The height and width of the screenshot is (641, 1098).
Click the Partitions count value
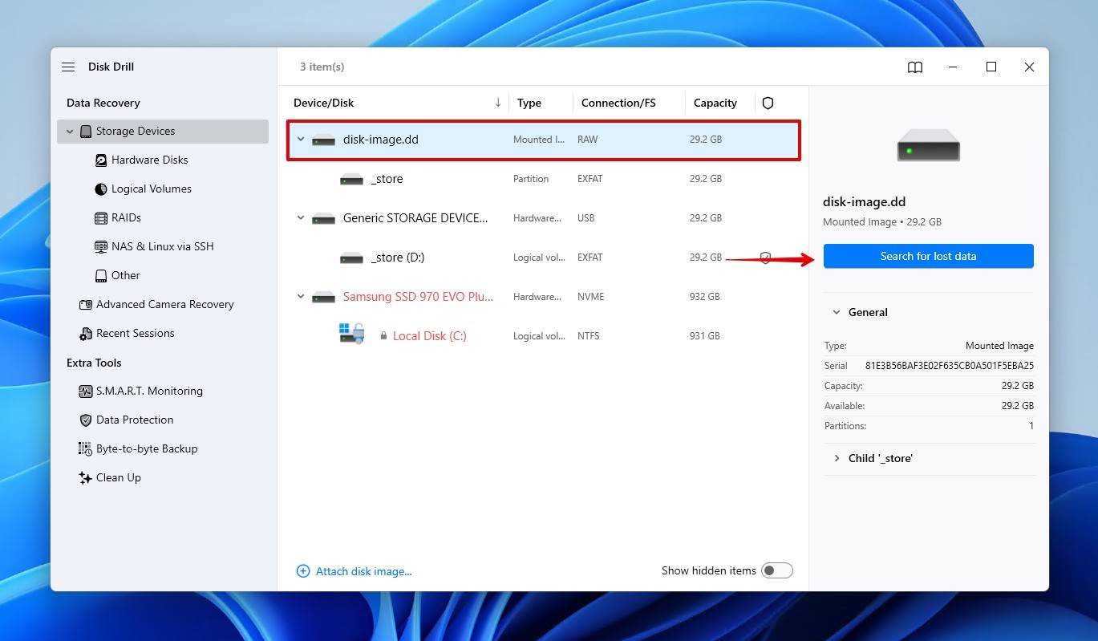coord(1031,426)
